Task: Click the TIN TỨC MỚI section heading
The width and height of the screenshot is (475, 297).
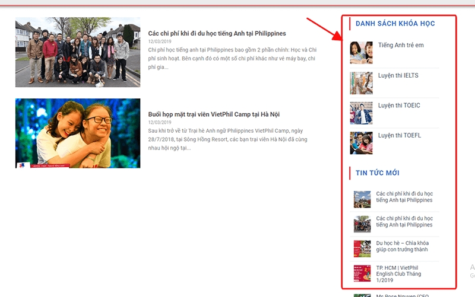Action: (x=378, y=173)
